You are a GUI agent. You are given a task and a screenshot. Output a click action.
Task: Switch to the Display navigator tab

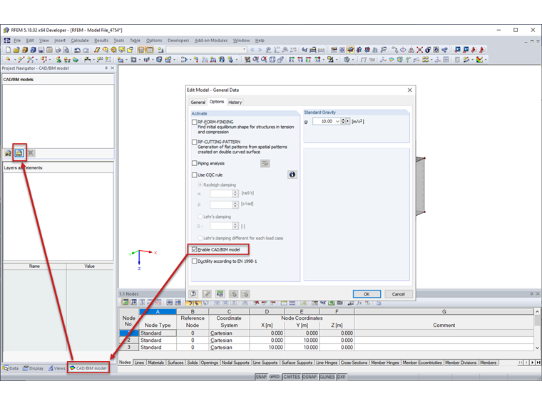pyautogui.click(x=34, y=368)
